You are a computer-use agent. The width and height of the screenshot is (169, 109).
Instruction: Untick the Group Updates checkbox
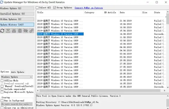pyautogui.click(x=55, y=7)
